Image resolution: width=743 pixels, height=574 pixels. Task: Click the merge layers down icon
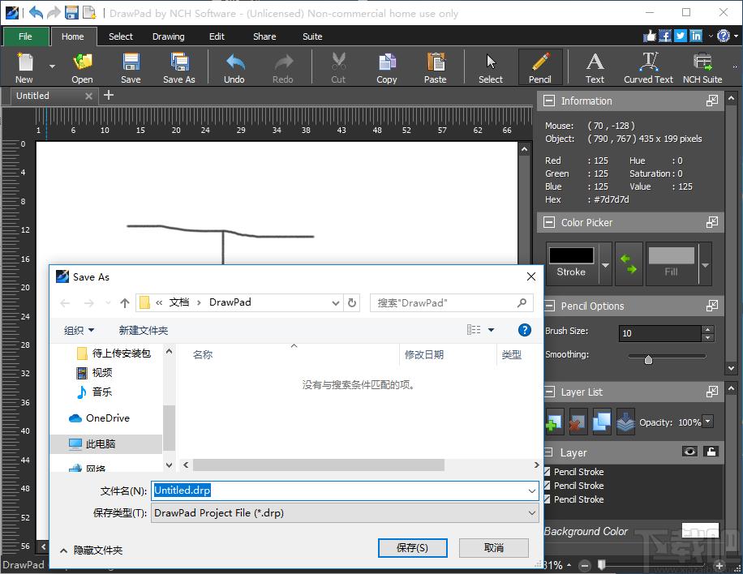(x=625, y=422)
